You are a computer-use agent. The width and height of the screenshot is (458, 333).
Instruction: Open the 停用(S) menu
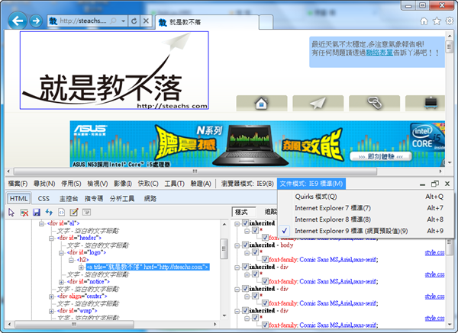[x=71, y=184]
